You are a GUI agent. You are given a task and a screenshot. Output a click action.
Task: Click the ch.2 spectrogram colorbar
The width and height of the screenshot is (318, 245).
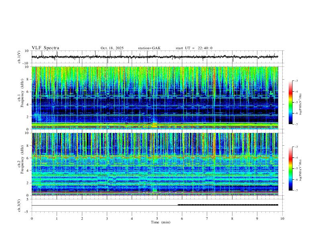[x=291, y=169]
